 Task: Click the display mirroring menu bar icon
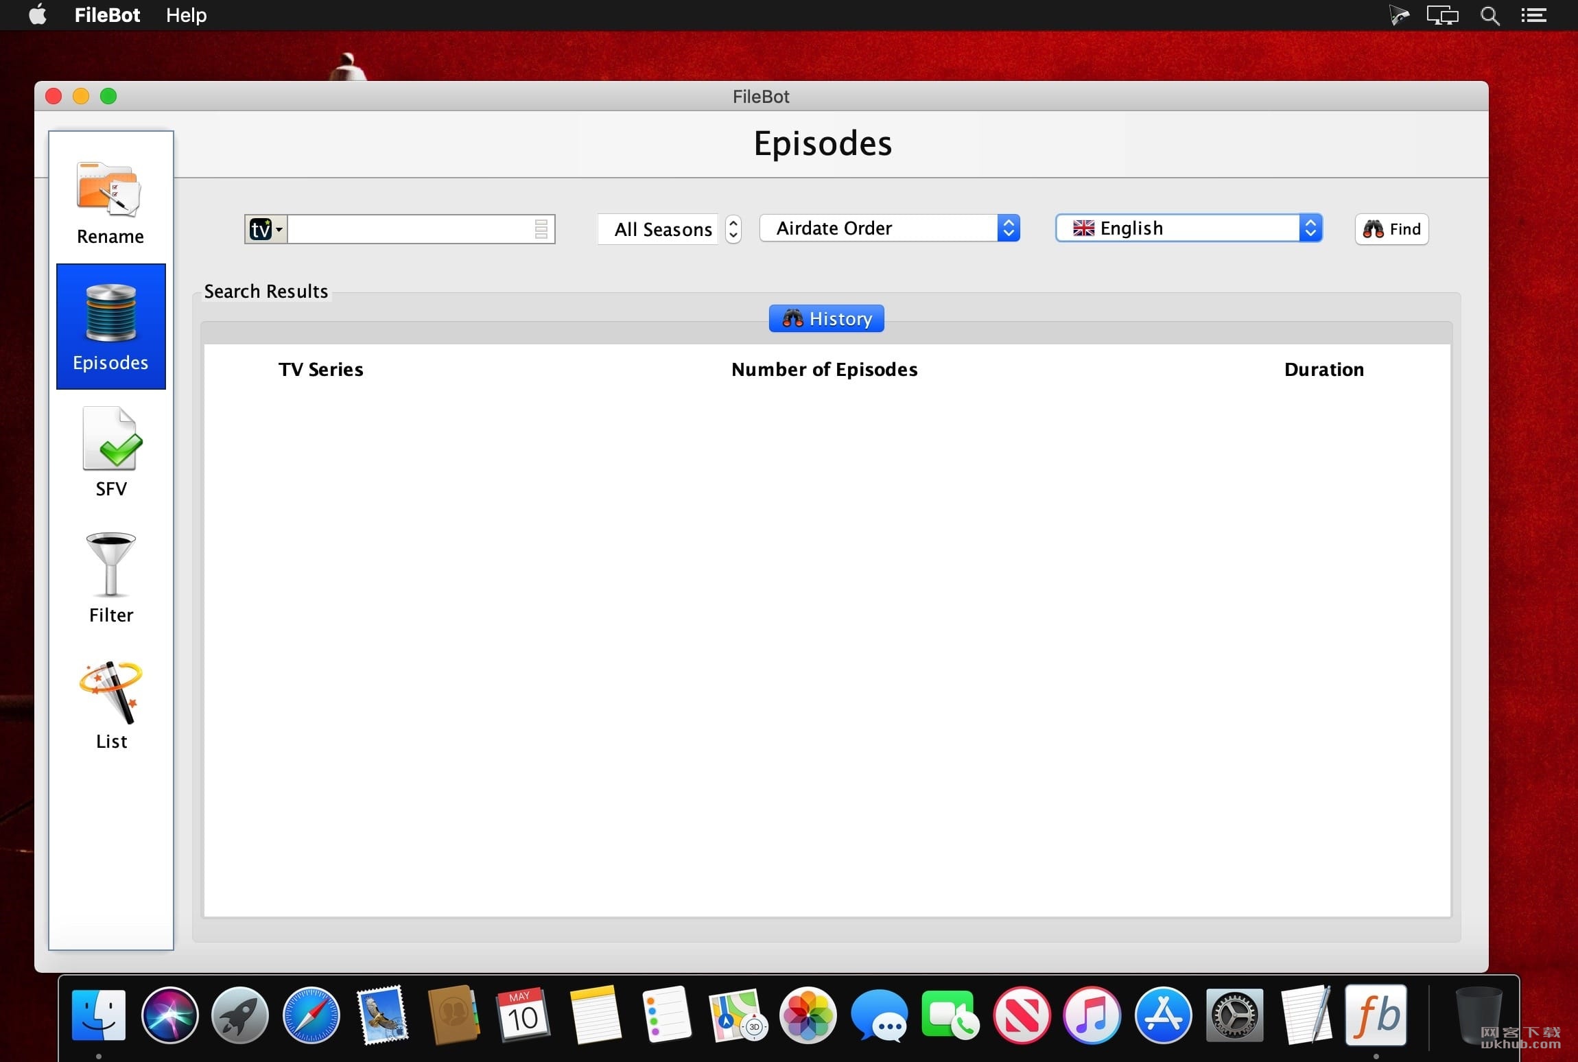[1442, 15]
